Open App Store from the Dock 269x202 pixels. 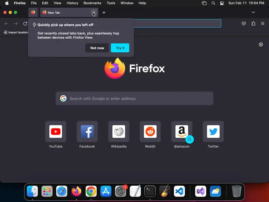pos(106,191)
